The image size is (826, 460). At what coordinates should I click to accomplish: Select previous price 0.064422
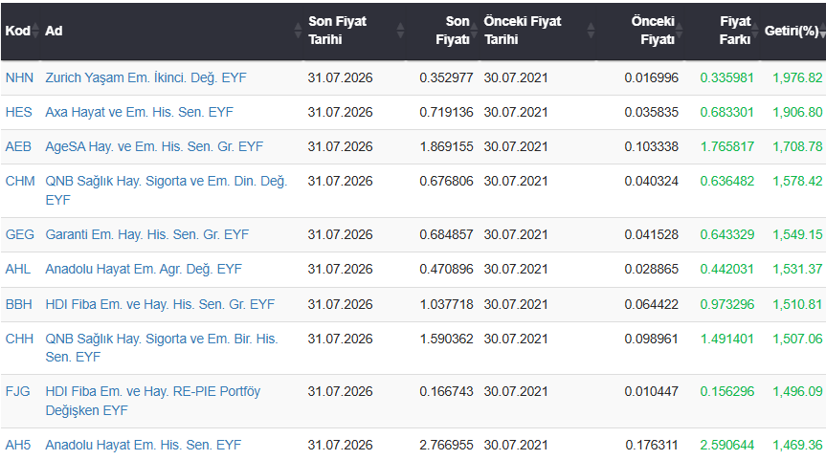click(651, 304)
